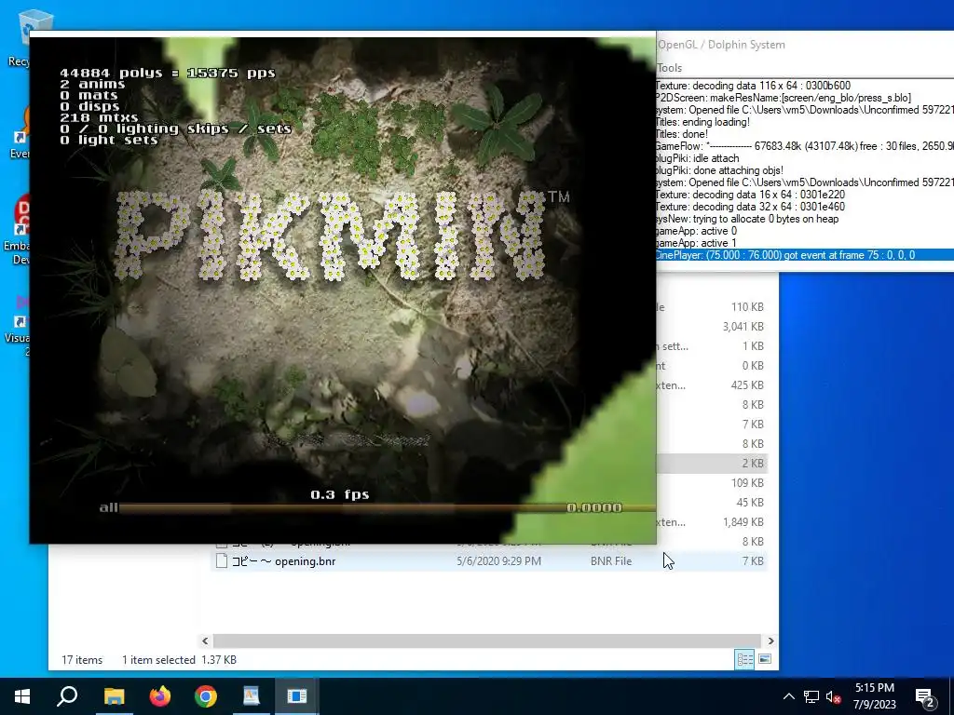Select the highlighted 2 KB file row
The image size is (954, 715).
(712, 464)
